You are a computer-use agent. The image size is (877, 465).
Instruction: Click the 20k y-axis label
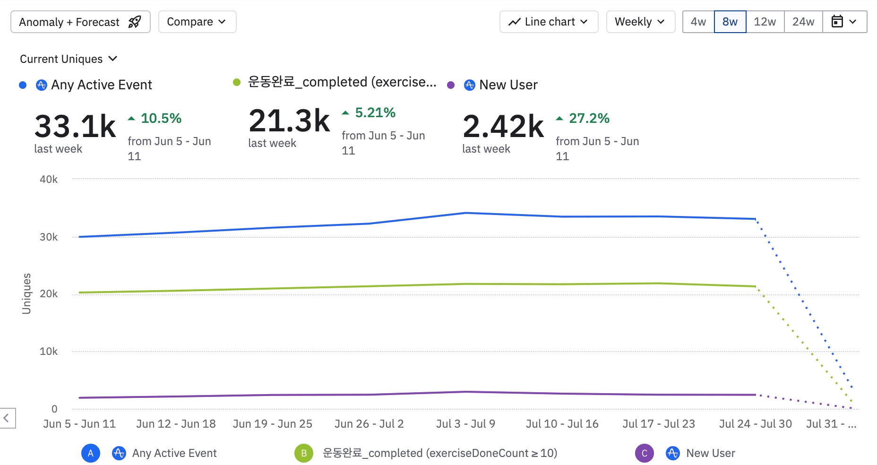click(x=49, y=294)
